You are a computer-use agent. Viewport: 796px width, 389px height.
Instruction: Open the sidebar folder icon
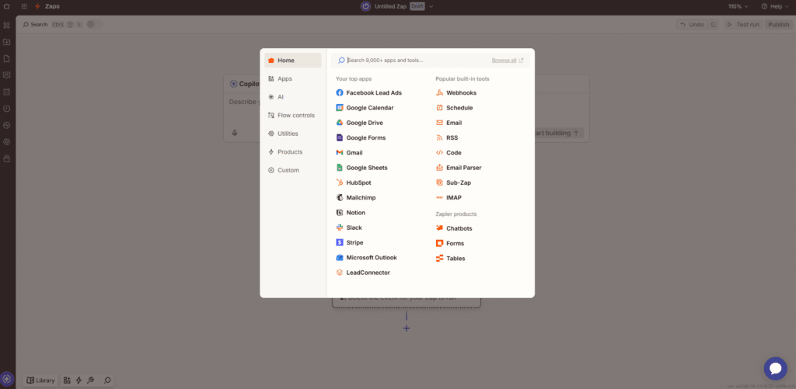click(6, 42)
